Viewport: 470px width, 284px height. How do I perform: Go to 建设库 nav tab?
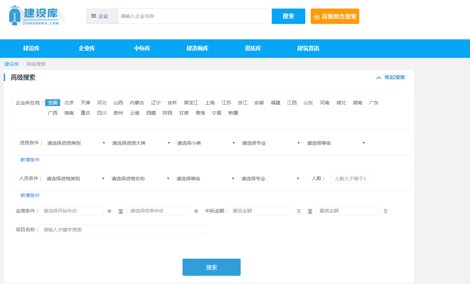31,49
